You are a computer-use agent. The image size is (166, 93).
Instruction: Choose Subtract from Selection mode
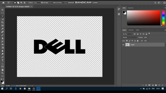click(x=21, y=3)
